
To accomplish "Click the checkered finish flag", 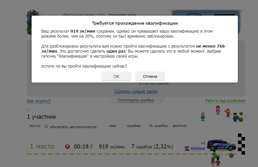I will pos(241,144).
